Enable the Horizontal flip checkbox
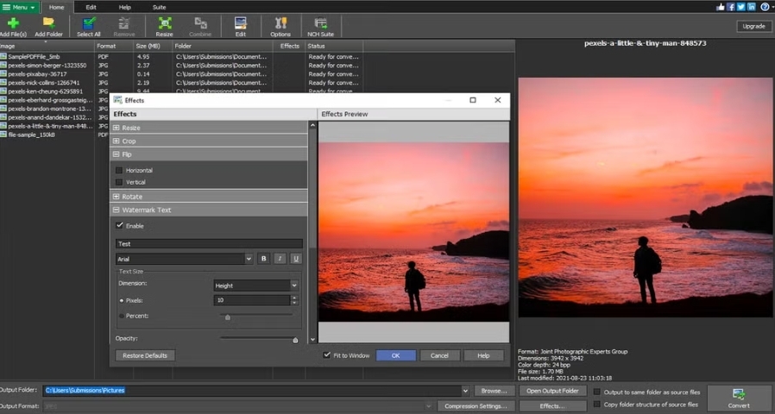Screen dimensions: 775x414 coord(118,170)
